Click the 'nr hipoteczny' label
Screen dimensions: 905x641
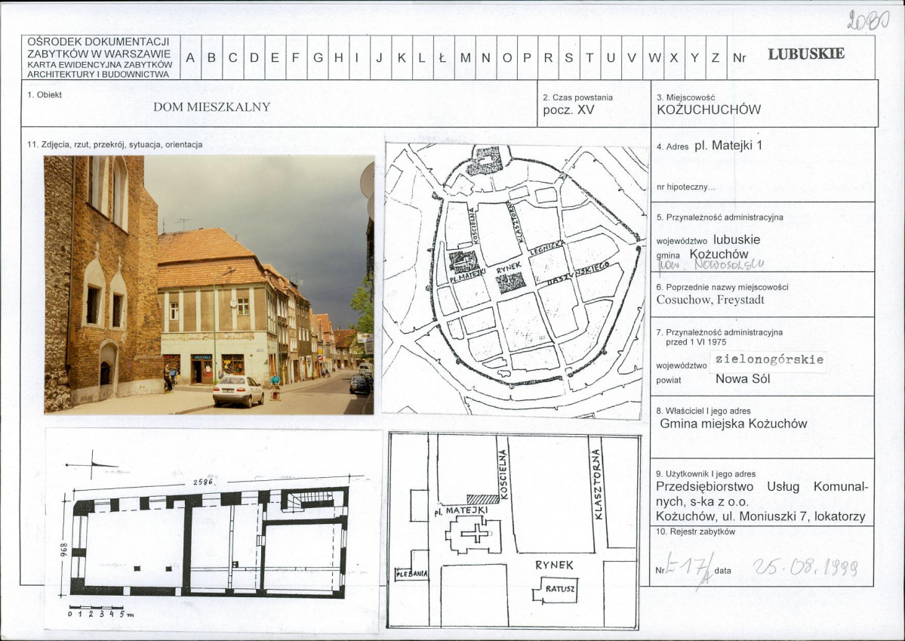pos(685,187)
